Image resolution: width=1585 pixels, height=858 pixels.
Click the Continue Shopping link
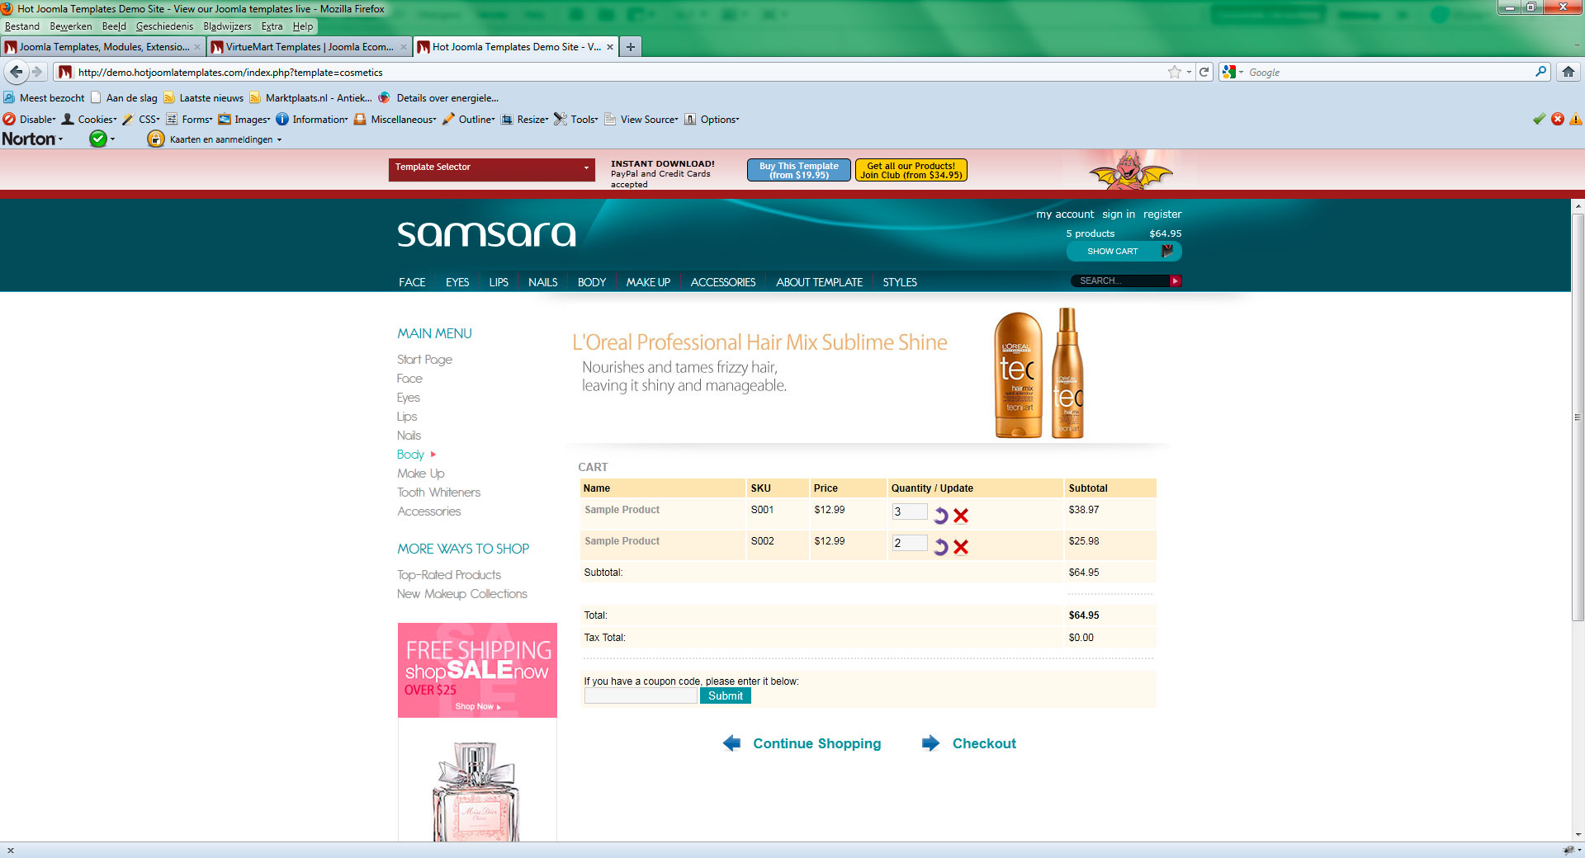pos(816,743)
